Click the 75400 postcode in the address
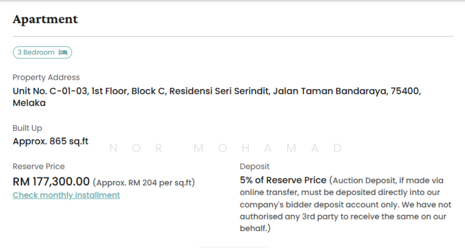 [x=405, y=91]
